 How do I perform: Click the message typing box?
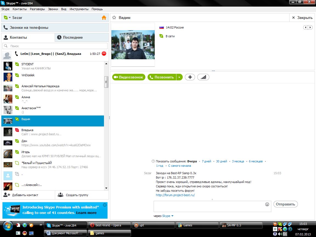tap(212, 206)
